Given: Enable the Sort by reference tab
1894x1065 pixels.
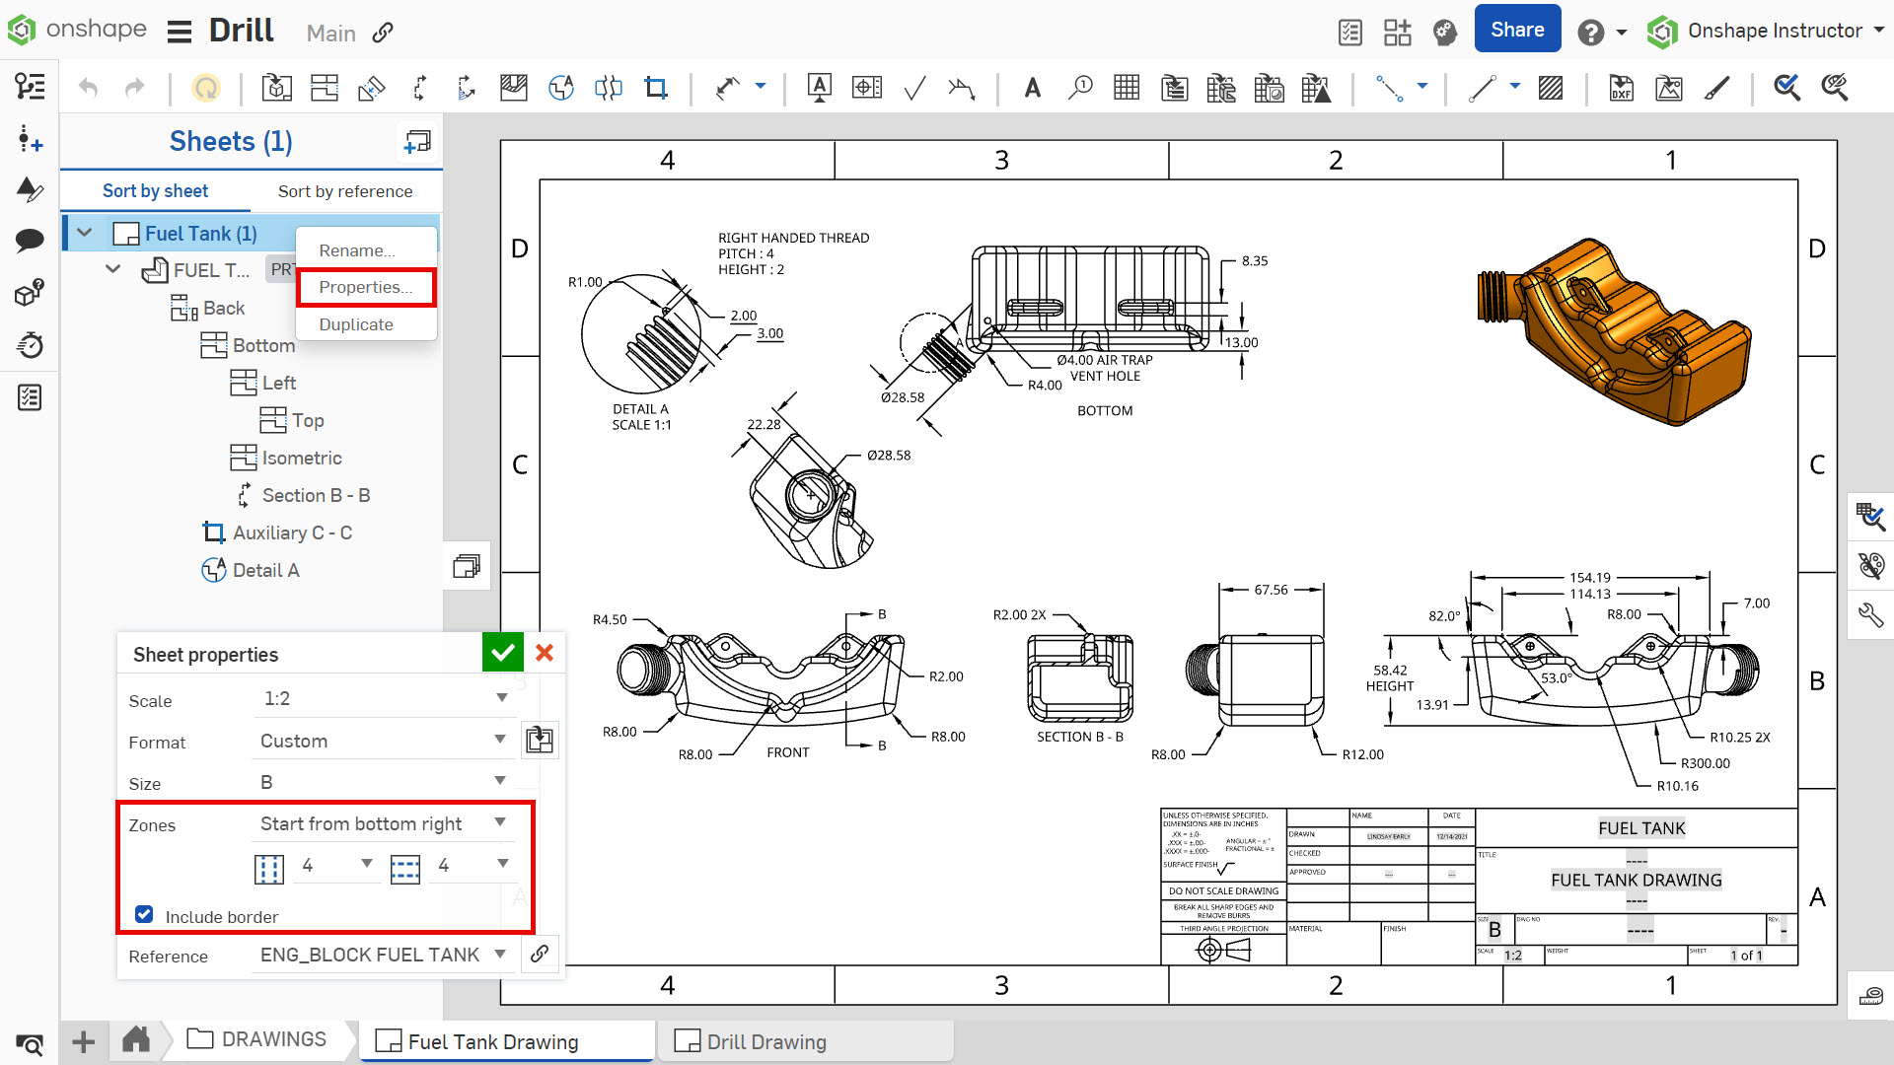Looking at the screenshot, I should pos(343,191).
